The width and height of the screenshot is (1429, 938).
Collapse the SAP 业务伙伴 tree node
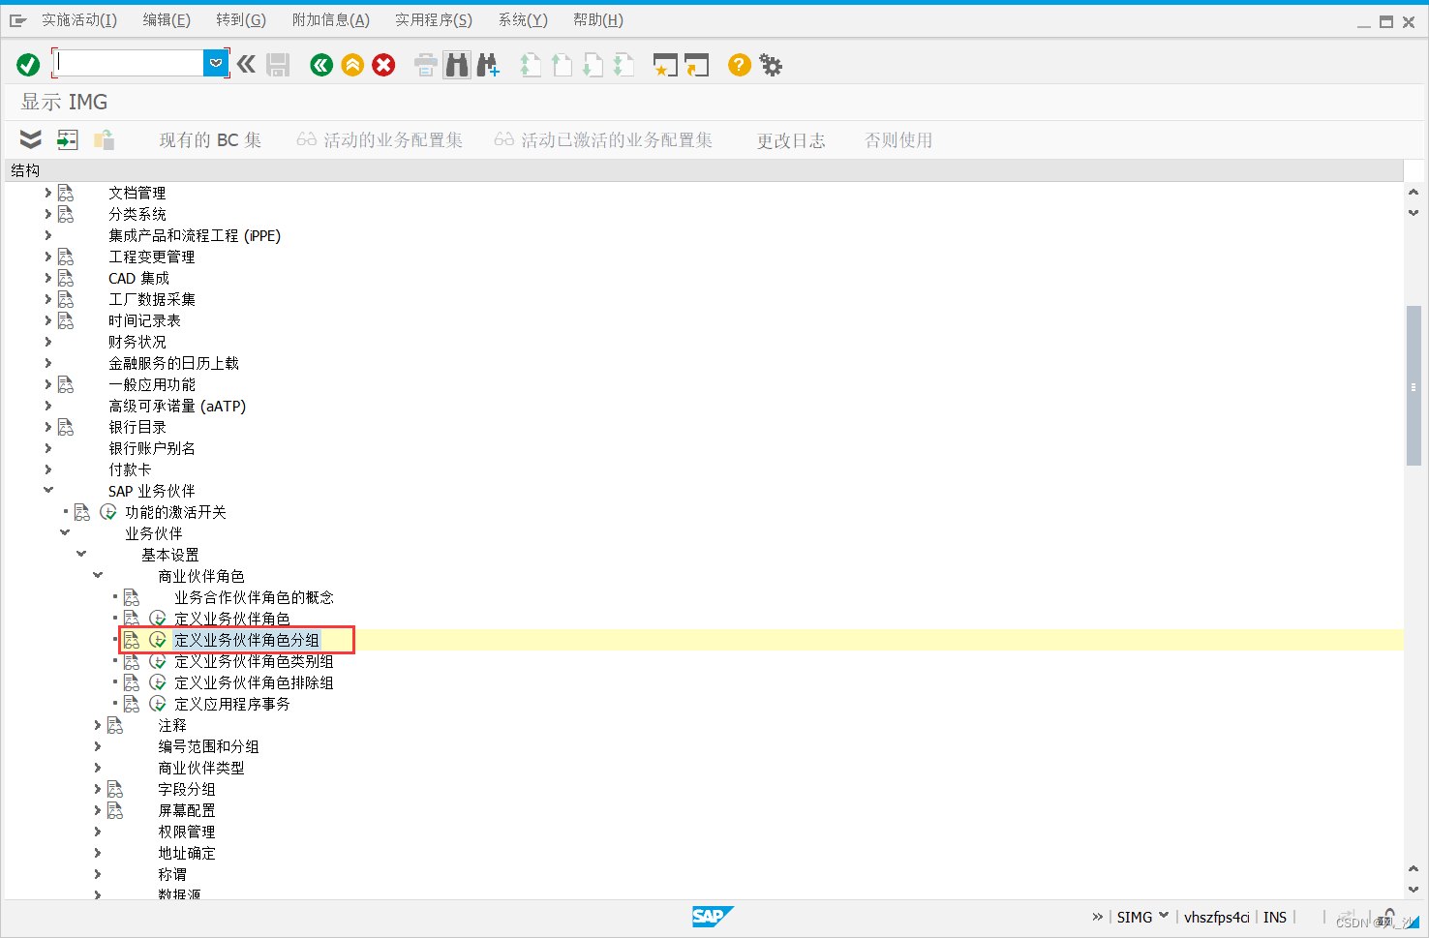[x=47, y=490]
